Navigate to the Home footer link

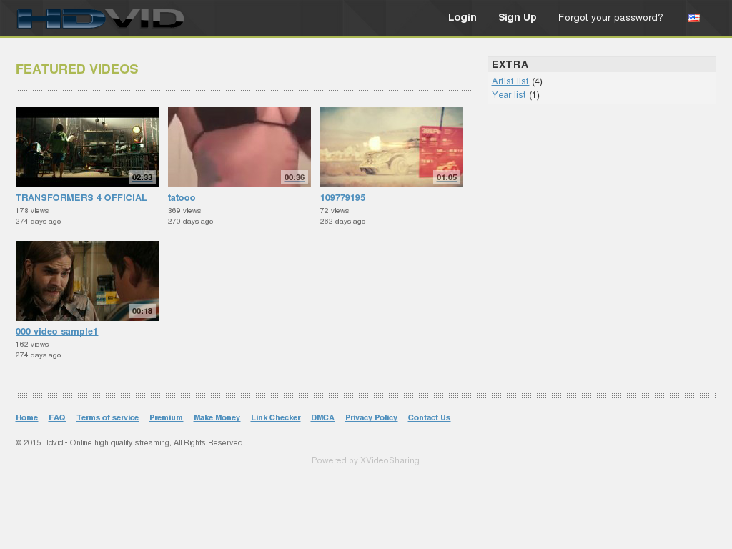click(26, 417)
